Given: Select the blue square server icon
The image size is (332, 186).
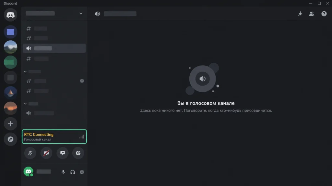Looking at the screenshot, I should coord(10,32).
